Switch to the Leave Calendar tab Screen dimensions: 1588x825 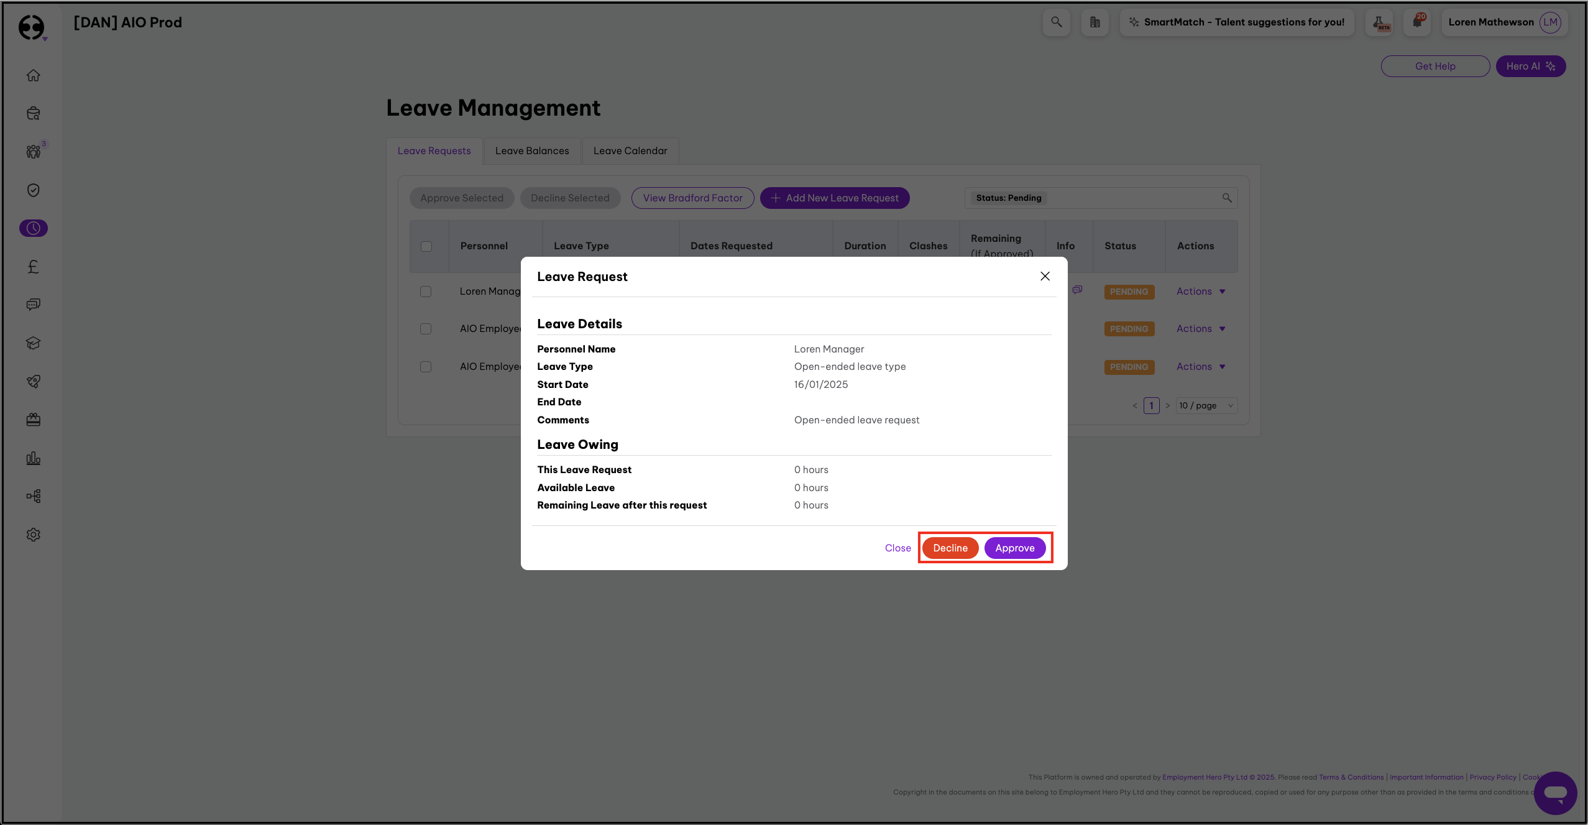tap(630, 151)
